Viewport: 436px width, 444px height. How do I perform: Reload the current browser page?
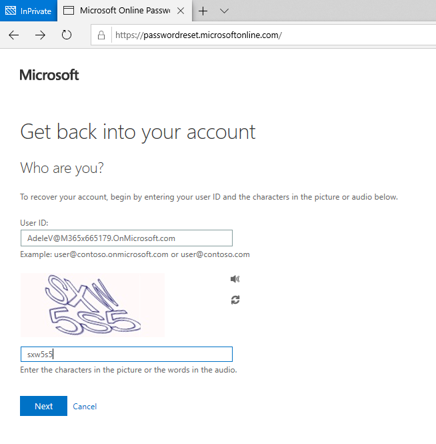pyautogui.click(x=67, y=35)
